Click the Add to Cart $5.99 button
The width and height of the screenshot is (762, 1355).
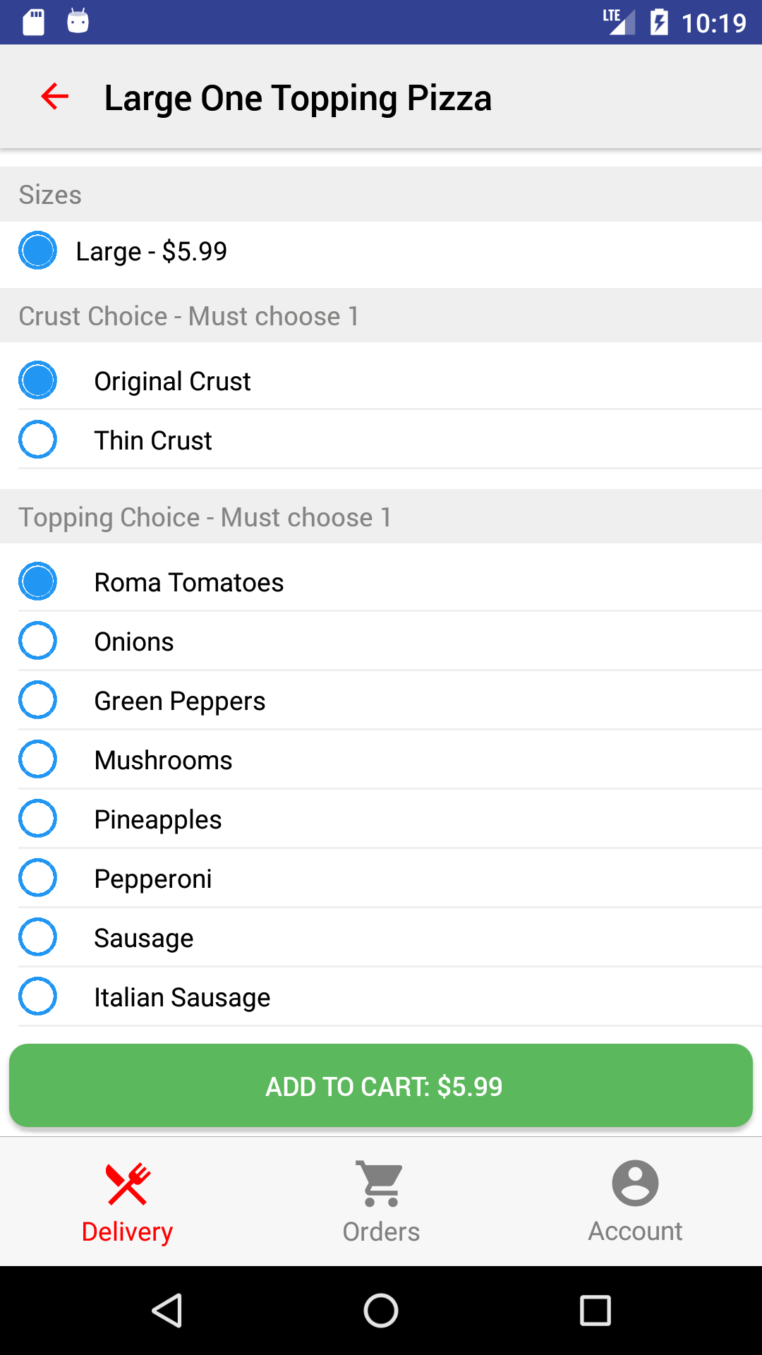(x=381, y=1085)
